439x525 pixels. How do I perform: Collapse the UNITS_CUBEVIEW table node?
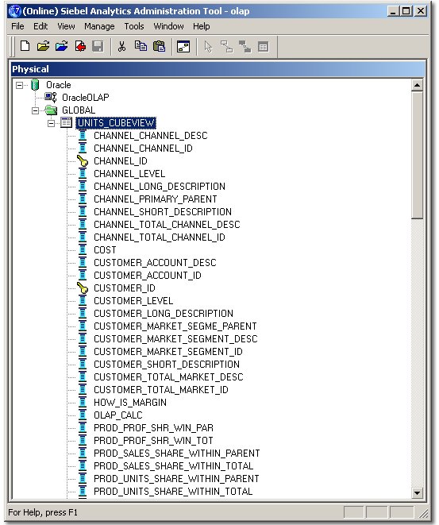51,123
